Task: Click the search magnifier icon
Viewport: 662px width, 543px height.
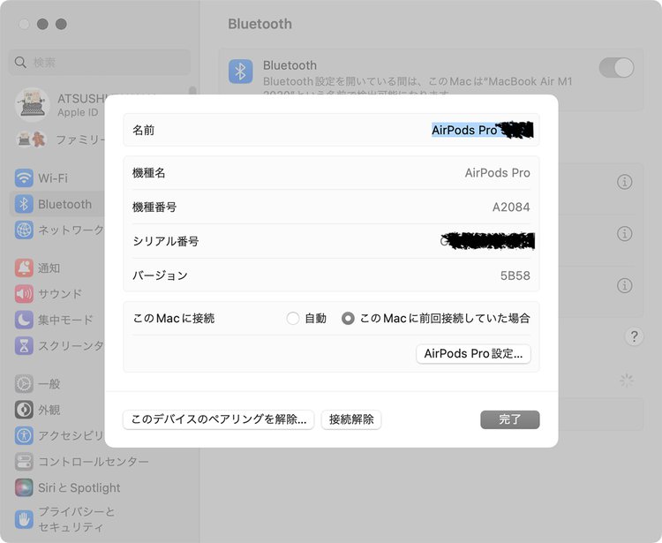Action: click(20, 63)
